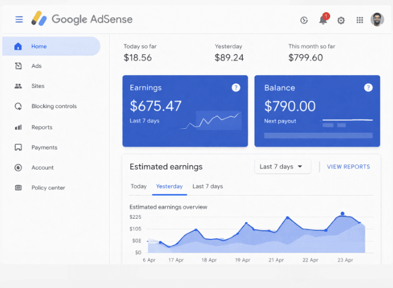The height and width of the screenshot is (288, 393).
Task: Click the Policy center icon
Action: [18, 188]
